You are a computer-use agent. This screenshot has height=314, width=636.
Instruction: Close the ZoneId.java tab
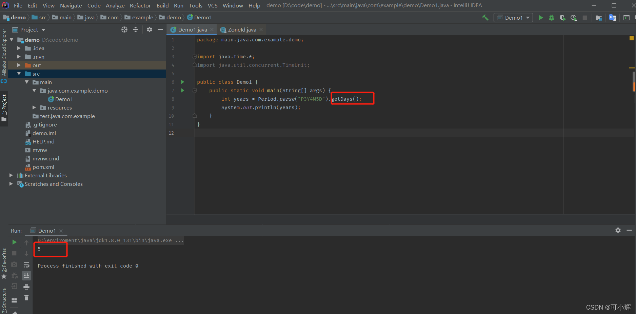click(261, 30)
